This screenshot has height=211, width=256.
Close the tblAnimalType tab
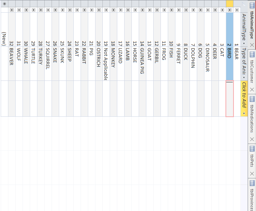tap(252, 45)
